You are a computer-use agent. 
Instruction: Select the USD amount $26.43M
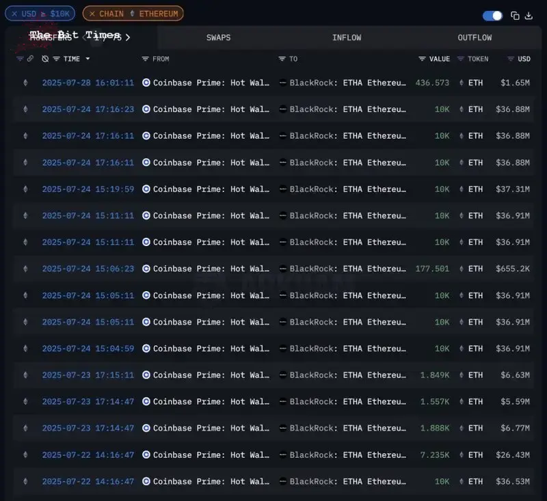click(x=513, y=455)
